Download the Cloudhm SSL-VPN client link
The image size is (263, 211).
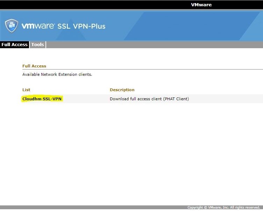pos(42,99)
